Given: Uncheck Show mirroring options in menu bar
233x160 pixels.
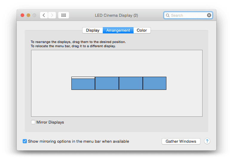Looking at the screenshot, I should (25, 141).
